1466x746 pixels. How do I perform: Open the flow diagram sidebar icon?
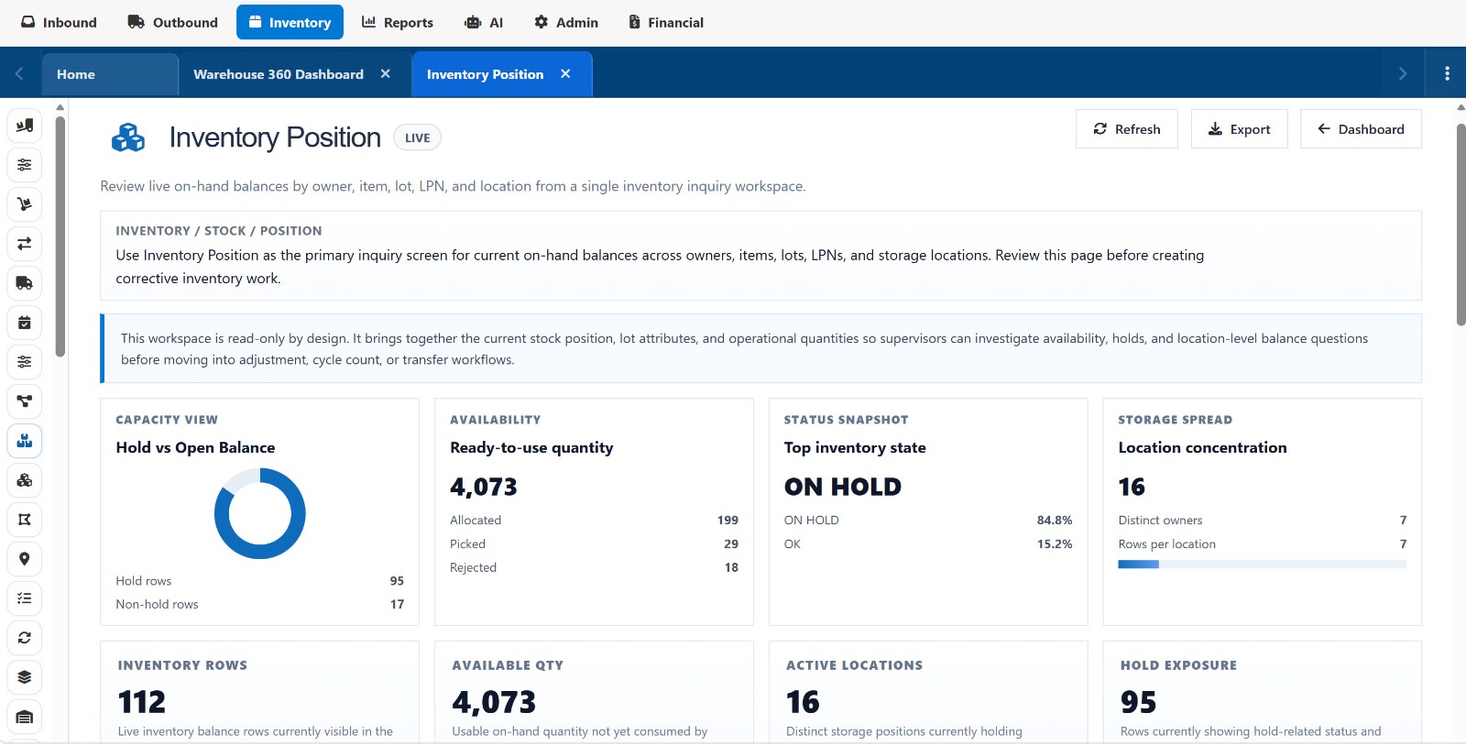pyautogui.click(x=25, y=401)
